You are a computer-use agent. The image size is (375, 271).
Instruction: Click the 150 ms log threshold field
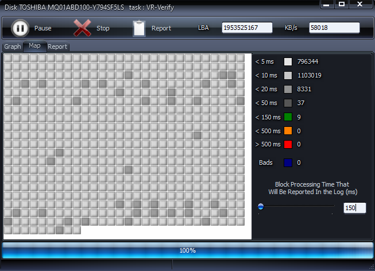(x=355, y=208)
